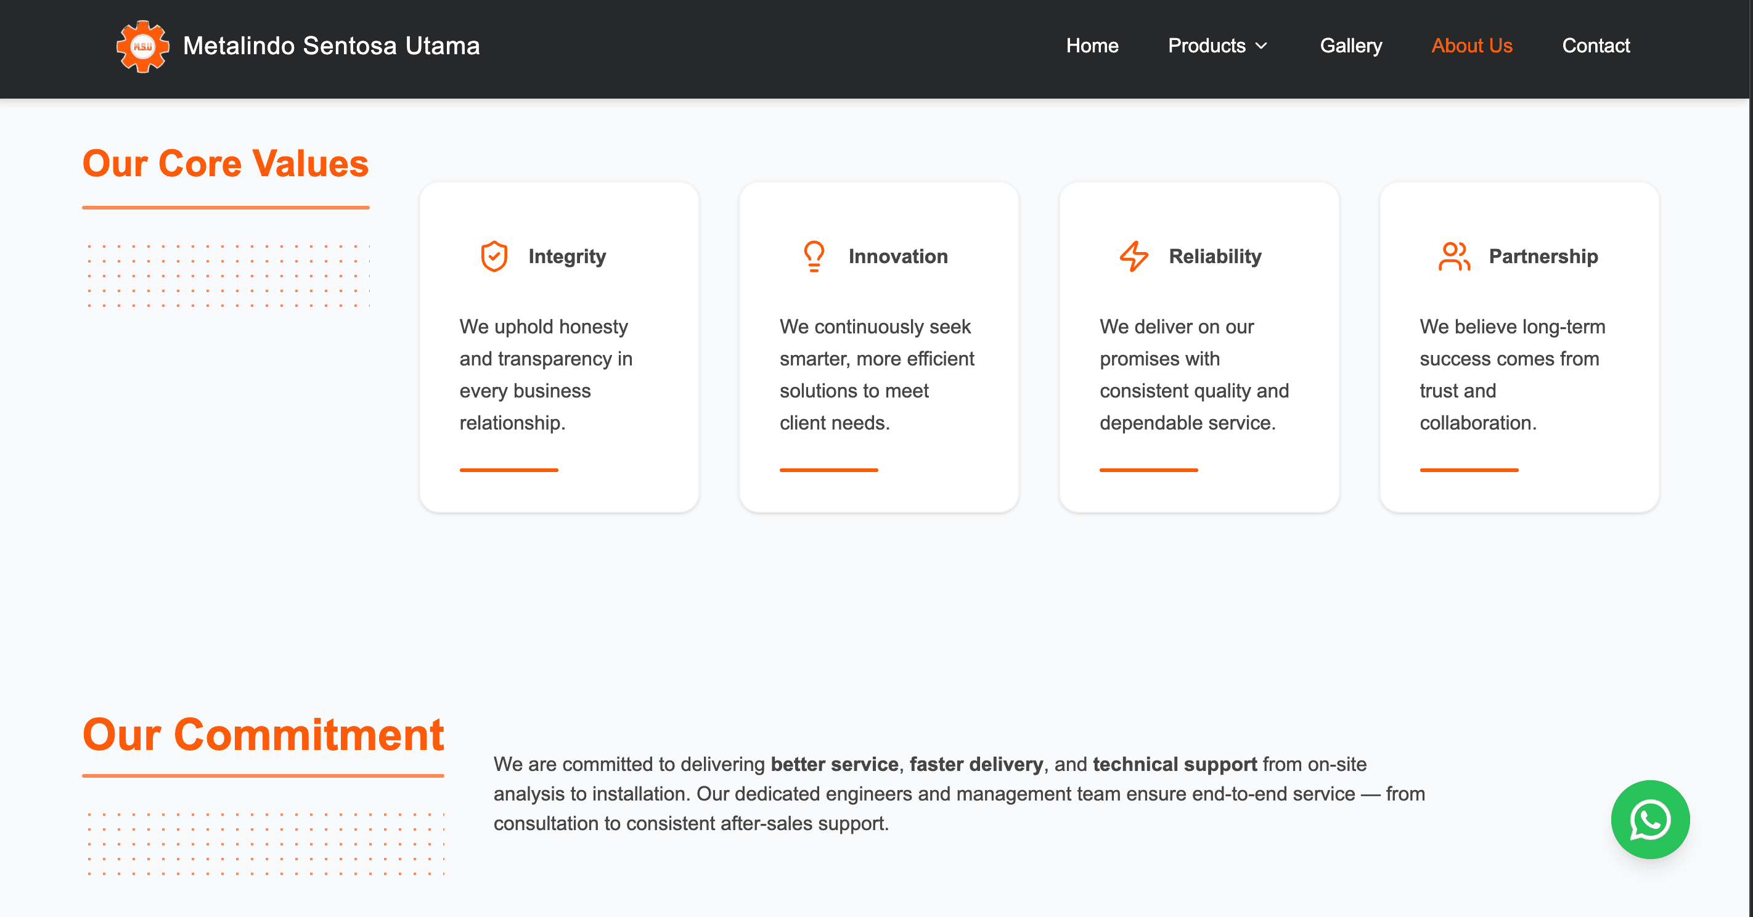Click the Reliability lightning bolt icon
Viewport: 1753px width, 917px height.
click(1134, 256)
